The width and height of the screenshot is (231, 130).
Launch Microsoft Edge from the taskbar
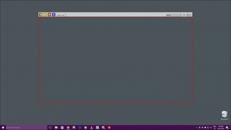click(x=80, y=128)
